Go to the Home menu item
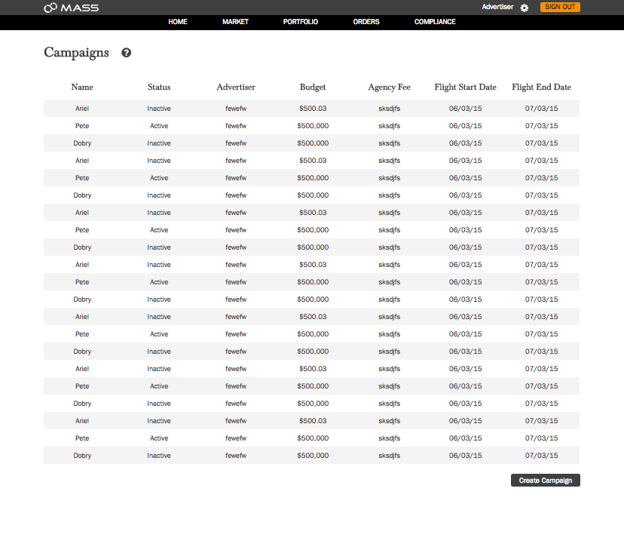The height and width of the screenshot is (556, 624). pos(178,22)
